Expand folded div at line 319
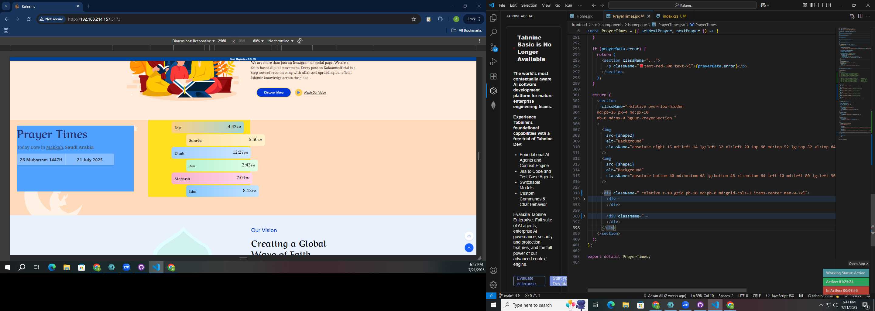The height and width of the screenshot is (311, 875). tap(584, 199)
